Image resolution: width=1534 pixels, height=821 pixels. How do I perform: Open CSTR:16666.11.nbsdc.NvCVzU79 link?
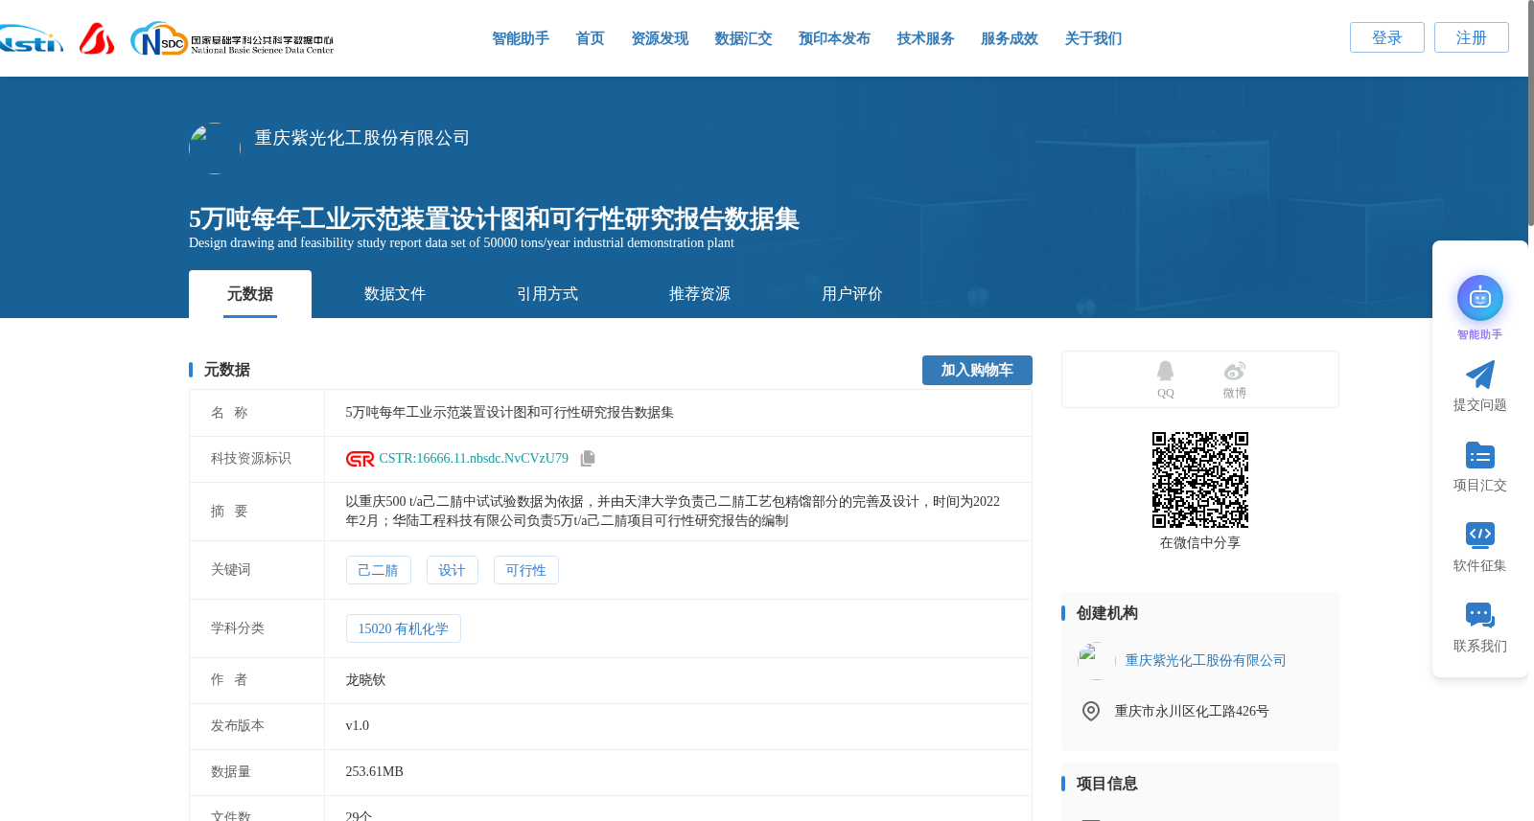474,459
